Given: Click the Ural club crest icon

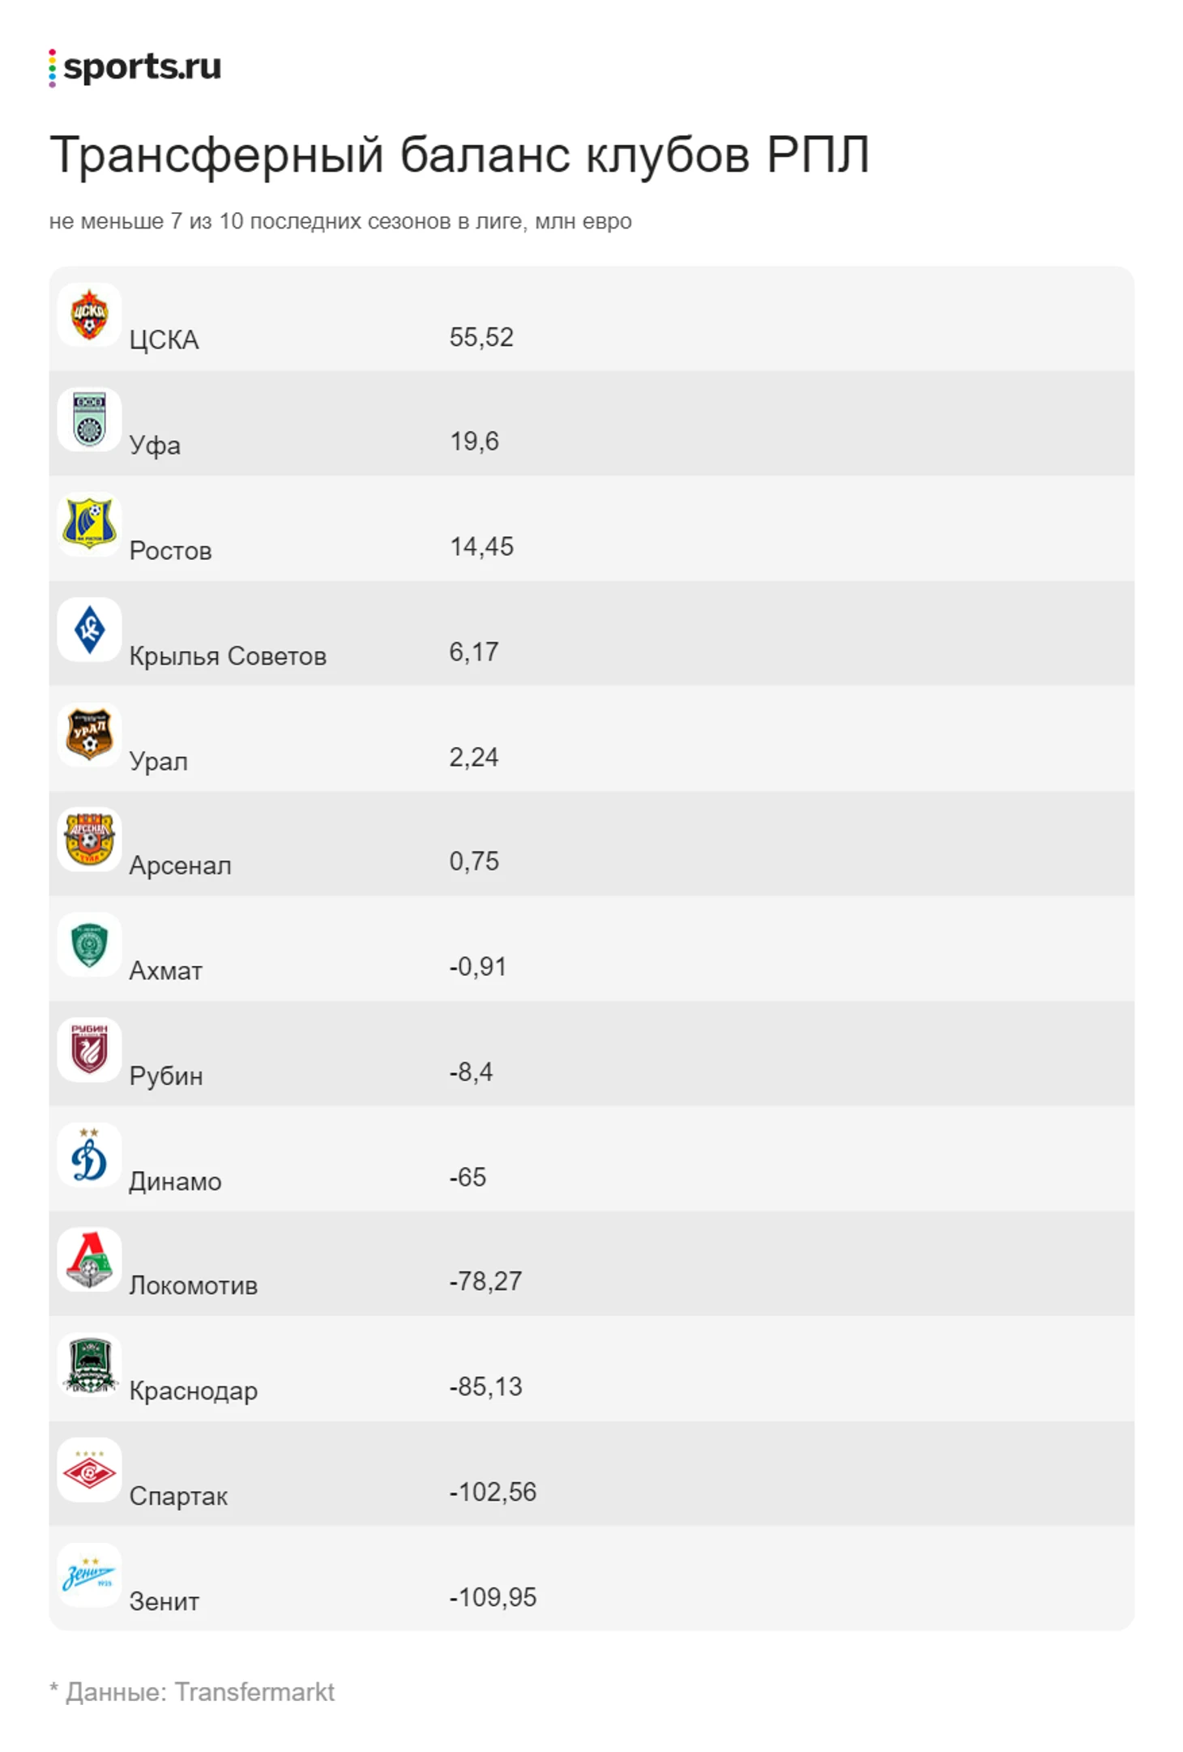Looking at the screenshot, I should click(89, 734).
